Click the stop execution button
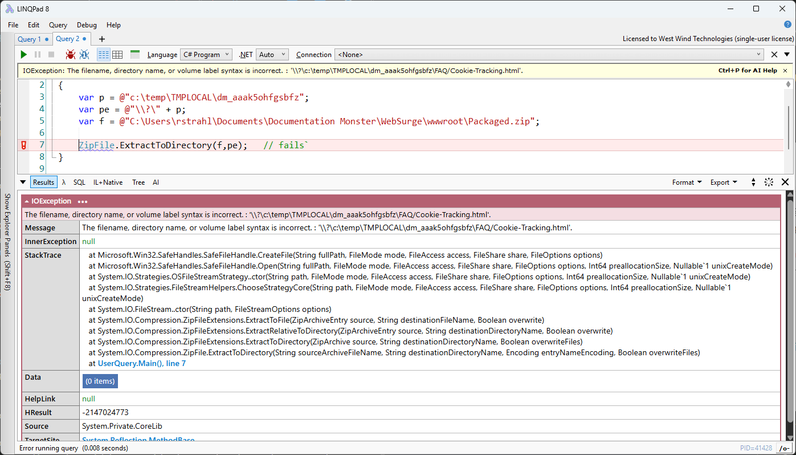This screenshot has width=796, height=455. (x=51, y=55)
